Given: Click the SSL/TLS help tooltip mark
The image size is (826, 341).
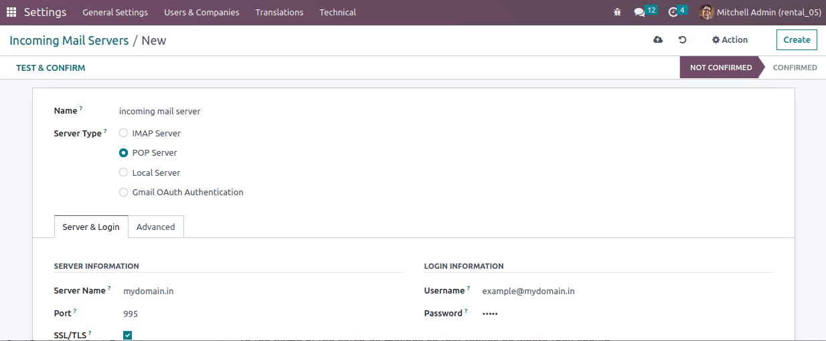Looking at the screenshot, I should point(90,333).
